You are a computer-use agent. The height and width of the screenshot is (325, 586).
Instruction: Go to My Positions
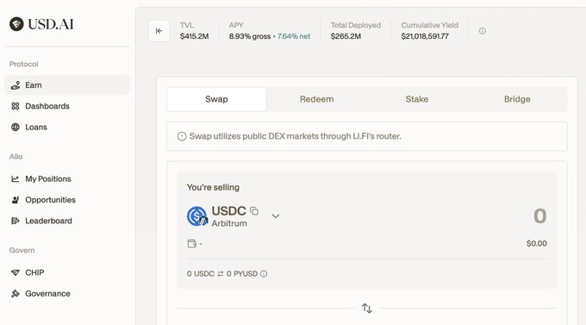click(x=67, y=179)
